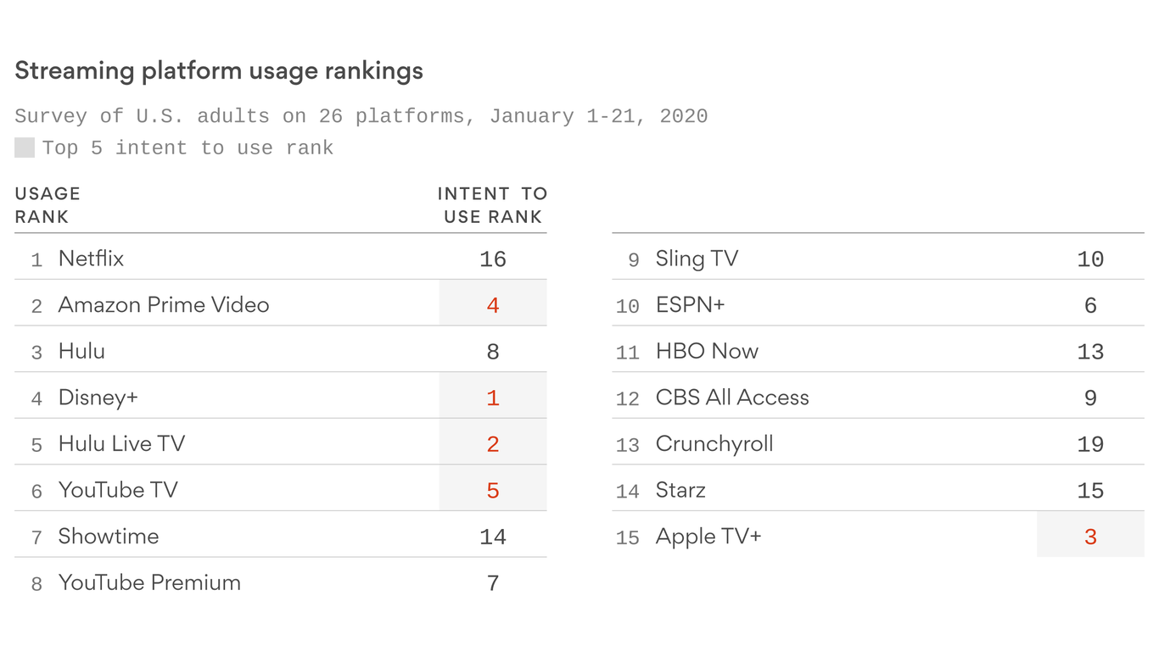Click the Showtime platform name

(x=108, y=537)
